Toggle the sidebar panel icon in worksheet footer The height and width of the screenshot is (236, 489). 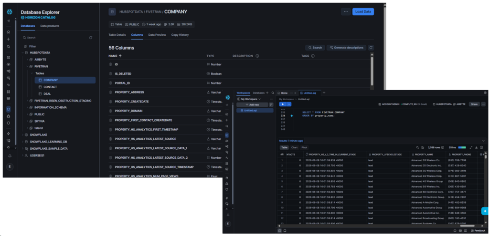[279, 231]
